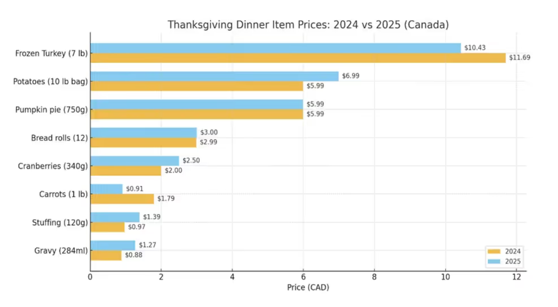Select the Carrots 2024 orange bar
The width and height of the screenshot is (558, 307).
coord(122,199)
